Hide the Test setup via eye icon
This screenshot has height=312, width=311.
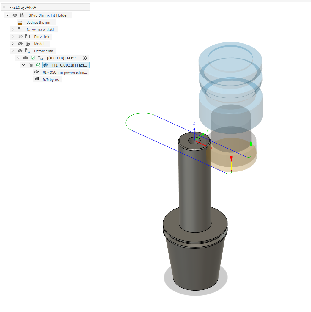pos(26,58)
